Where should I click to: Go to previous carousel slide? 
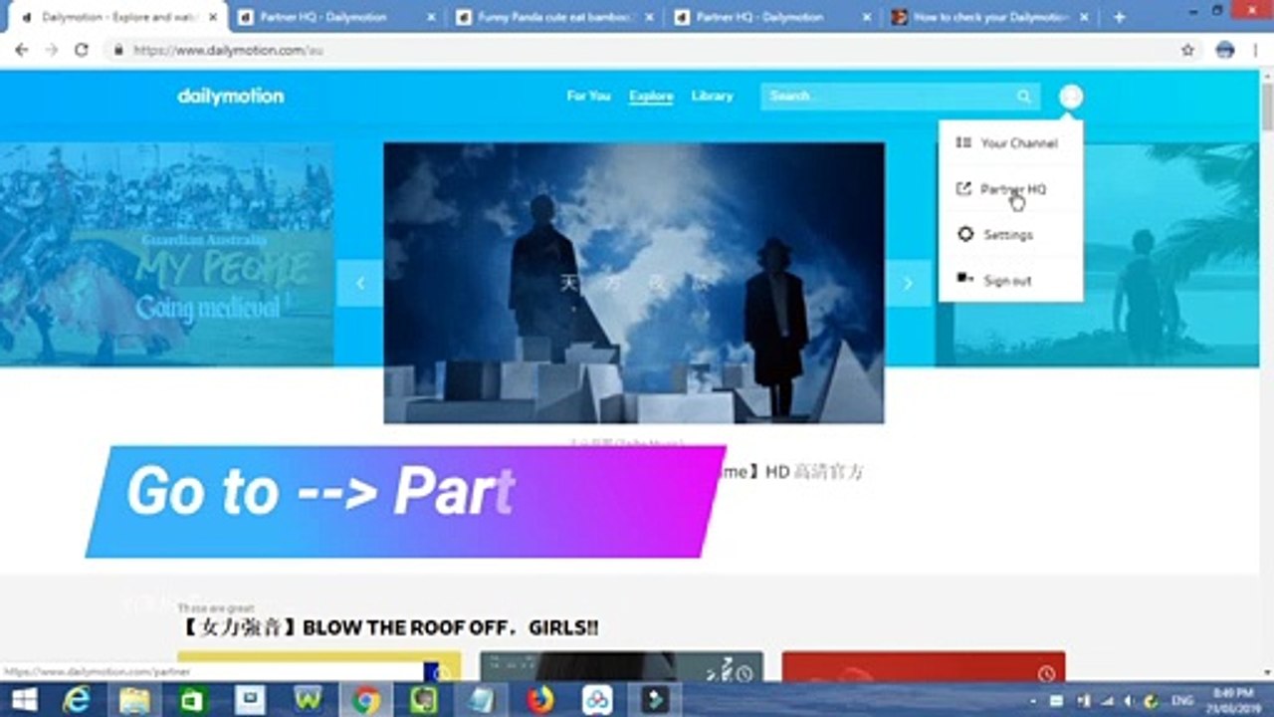click(359, 283)
